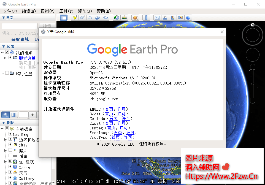The height and width of the screenshot is (185, 265).
Task: Disable the Ocean layer checkbox
Action: [x=10, y=167]
